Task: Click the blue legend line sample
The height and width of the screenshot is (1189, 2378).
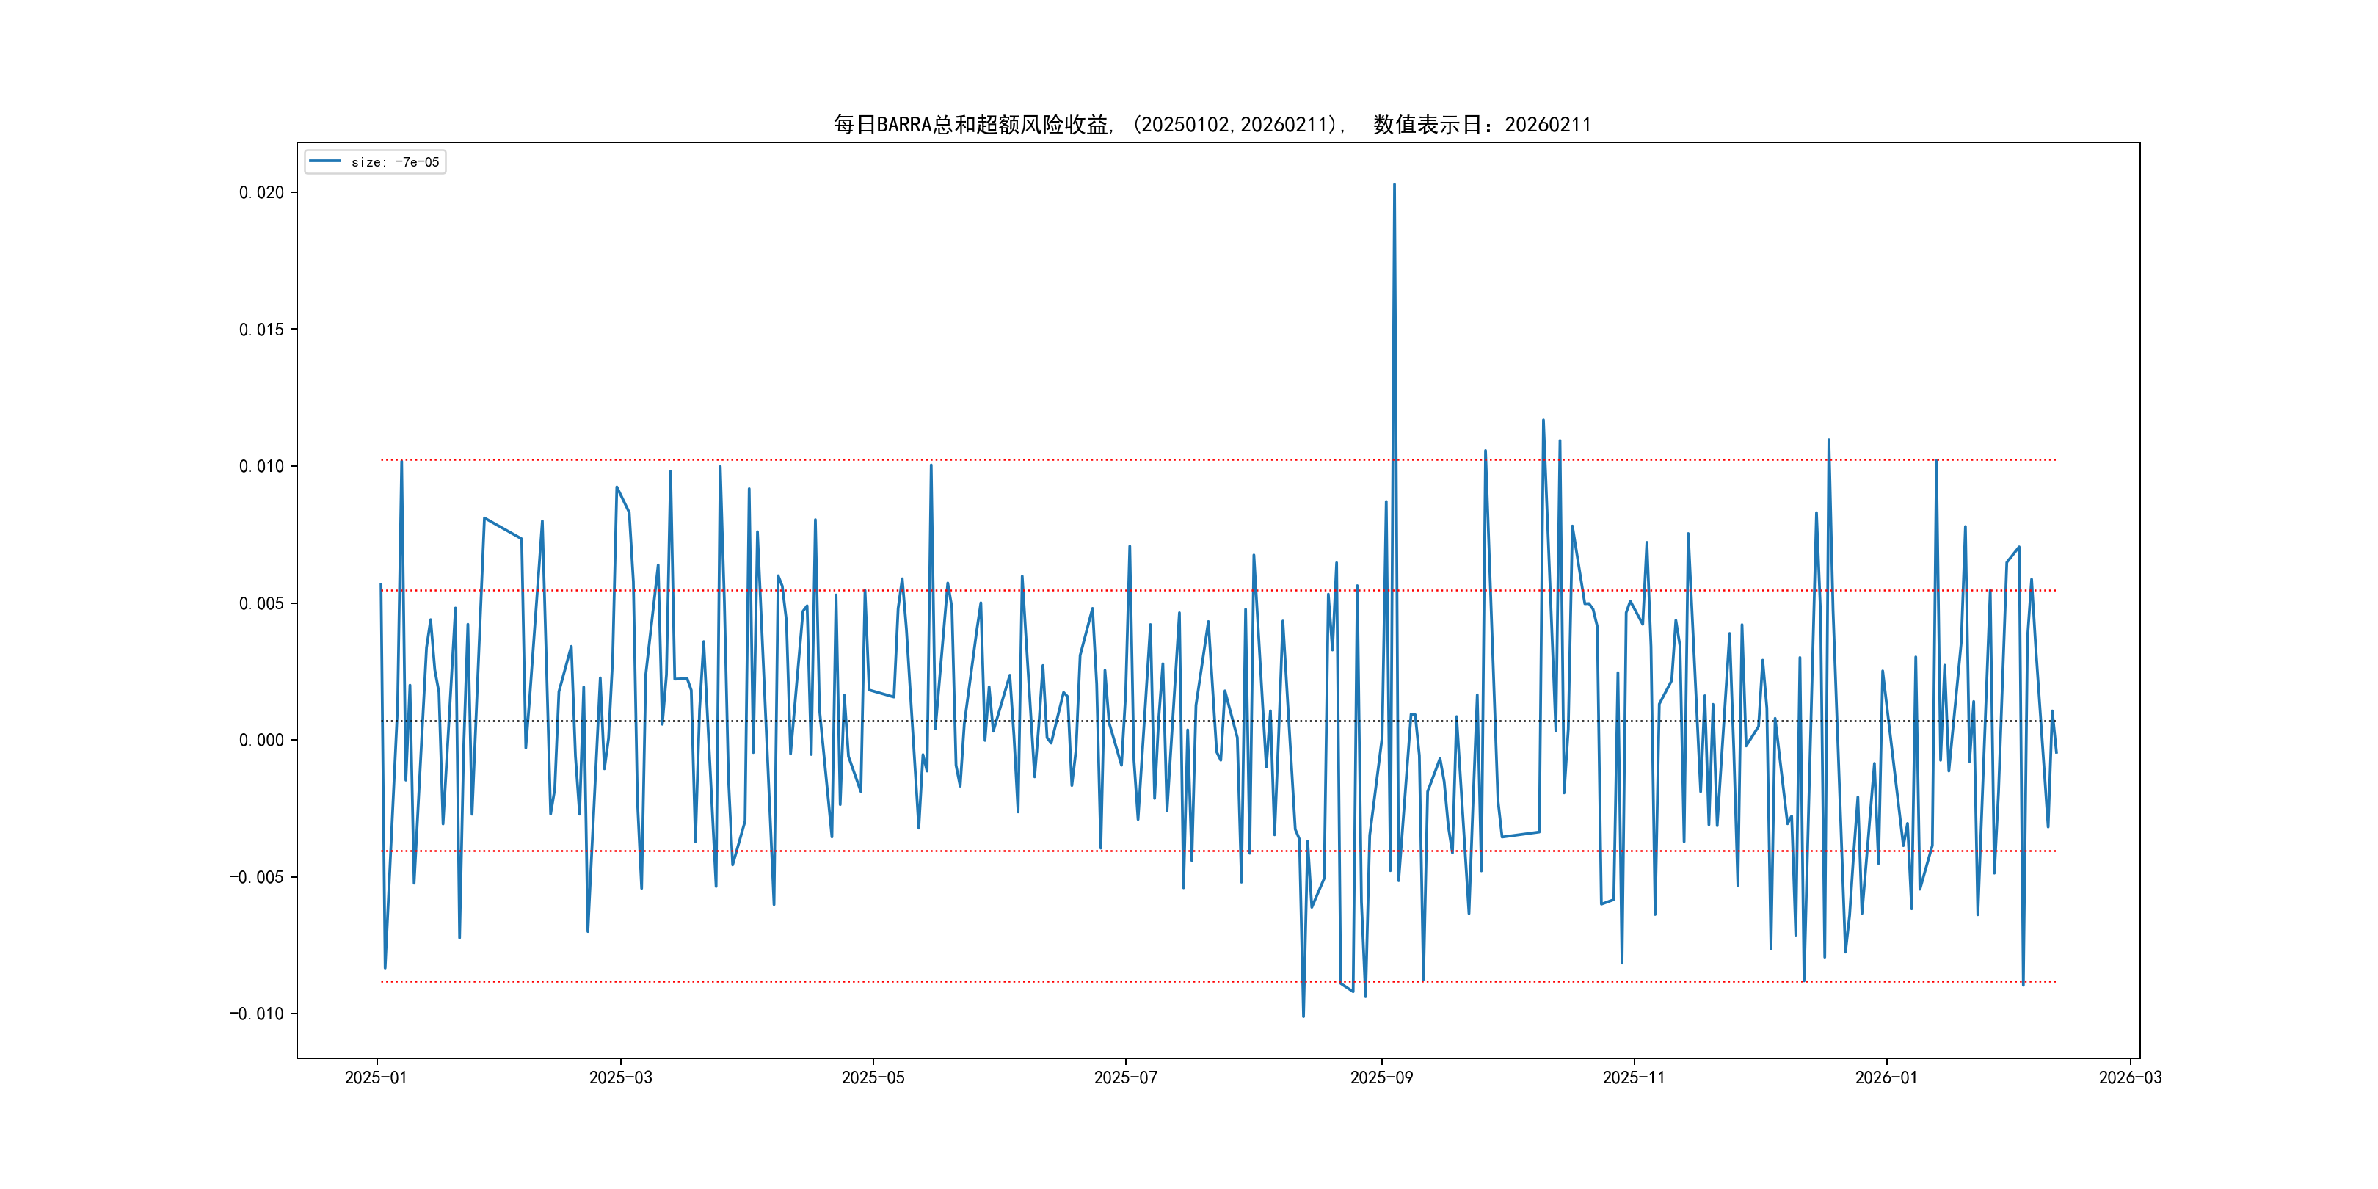Action: (x=325, y=161)
